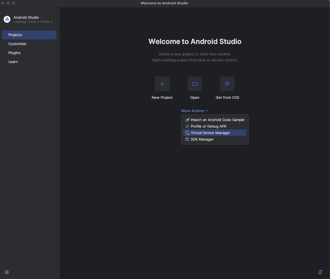Viewport: 330px width, 279px height.
Task: Open the Plugins section
Action: pos(14,53)
